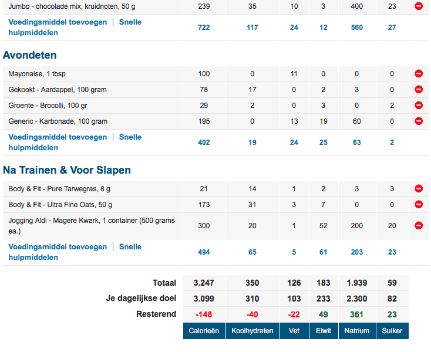The width and height of the screenshot is (431, 352).
Task: Delete Mayonaise from Avondeten
Action: (x=419, y=74)
